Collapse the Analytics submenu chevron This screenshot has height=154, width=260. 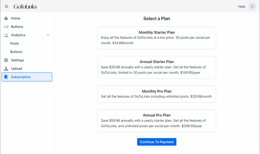tap(48, 35)
